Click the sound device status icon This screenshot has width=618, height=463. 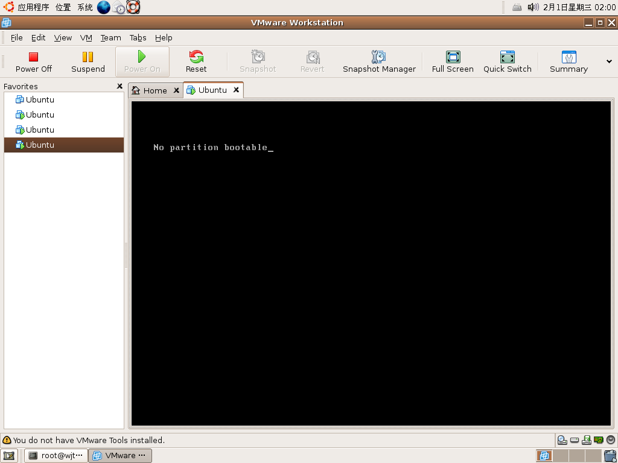pos(611,439)
